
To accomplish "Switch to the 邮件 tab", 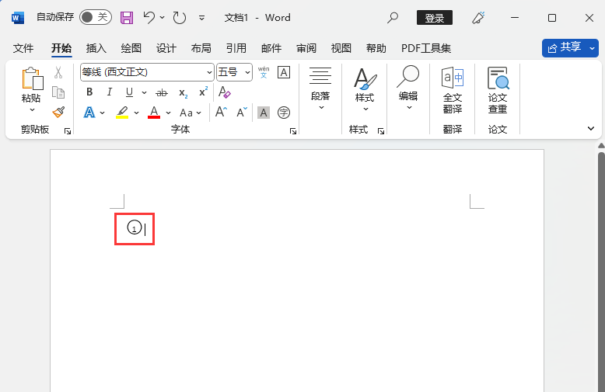I will (x=271, y=48).
